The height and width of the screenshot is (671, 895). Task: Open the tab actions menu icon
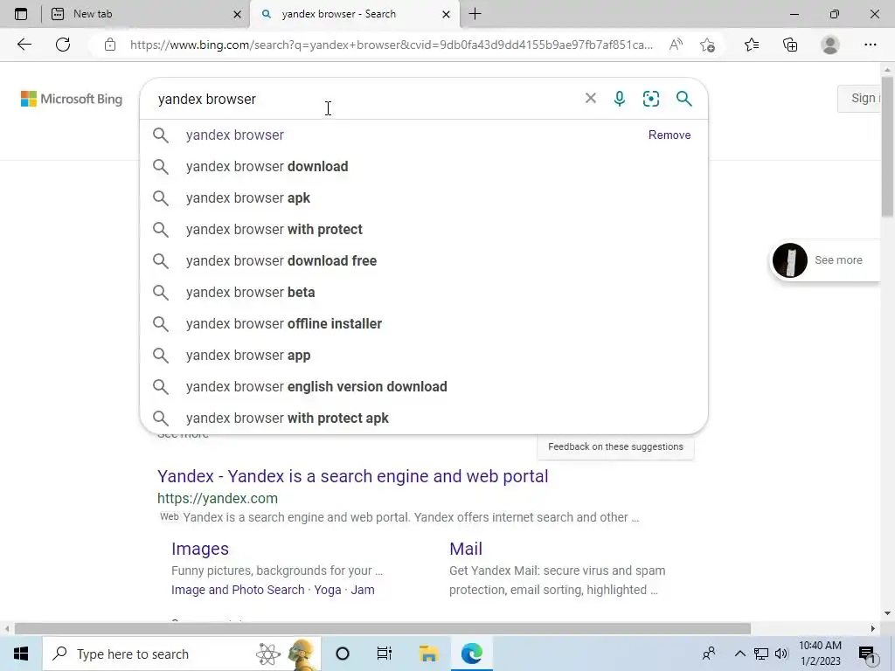21,14
